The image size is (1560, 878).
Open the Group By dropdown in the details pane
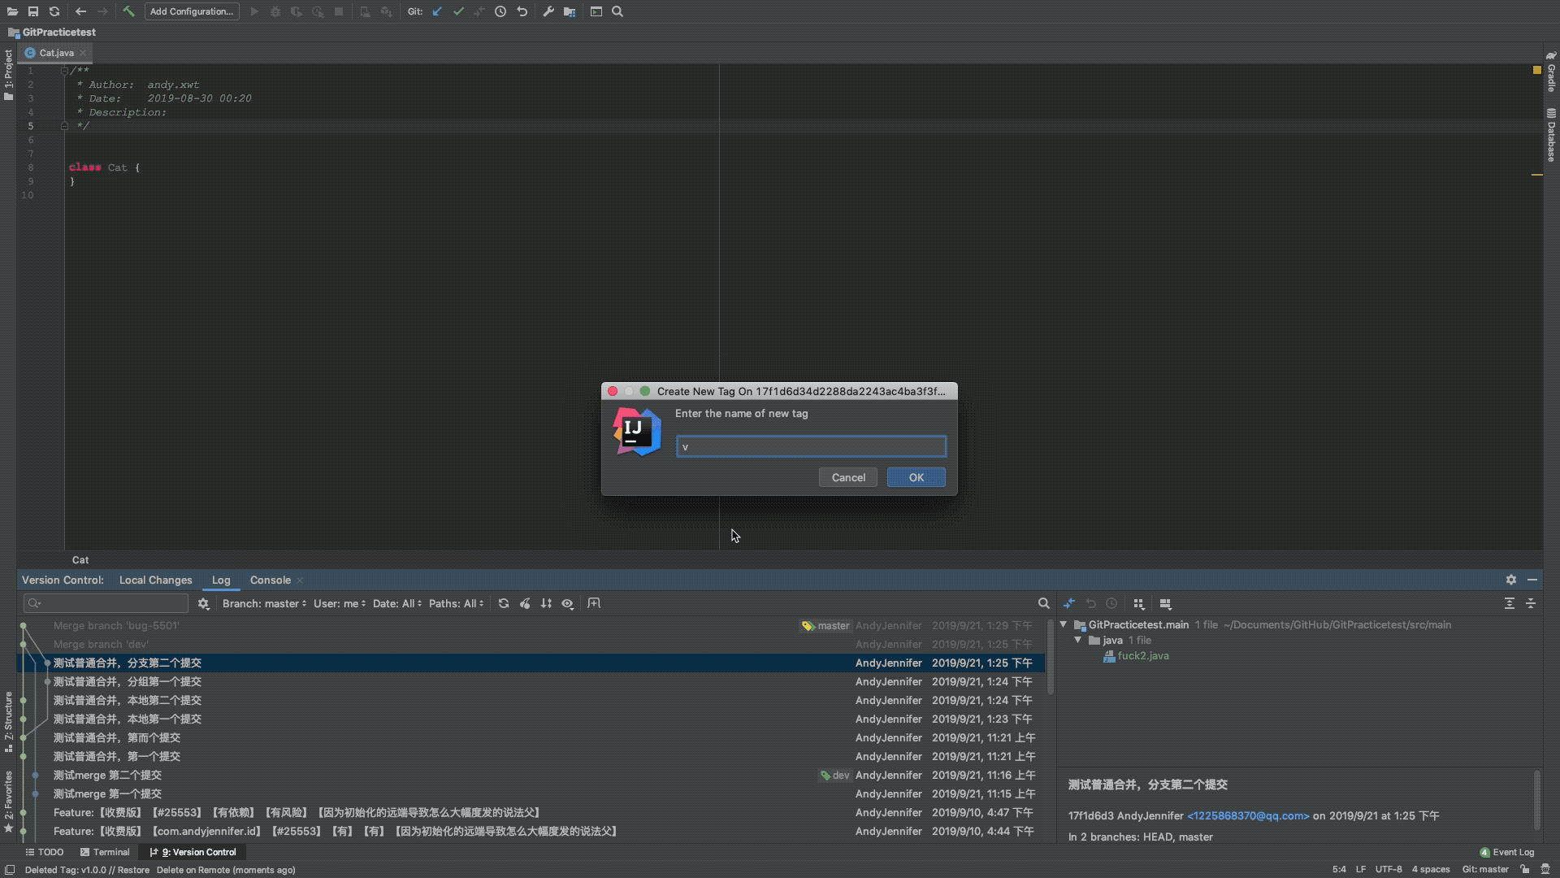tap(1139, 603)
